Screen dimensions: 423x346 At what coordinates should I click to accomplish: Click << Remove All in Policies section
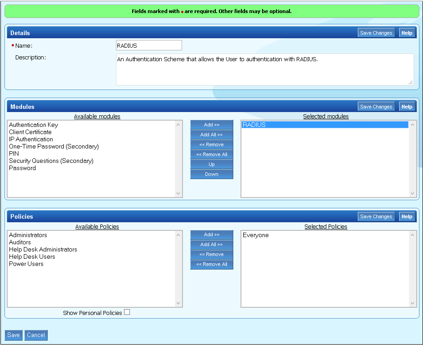(211, 265)
